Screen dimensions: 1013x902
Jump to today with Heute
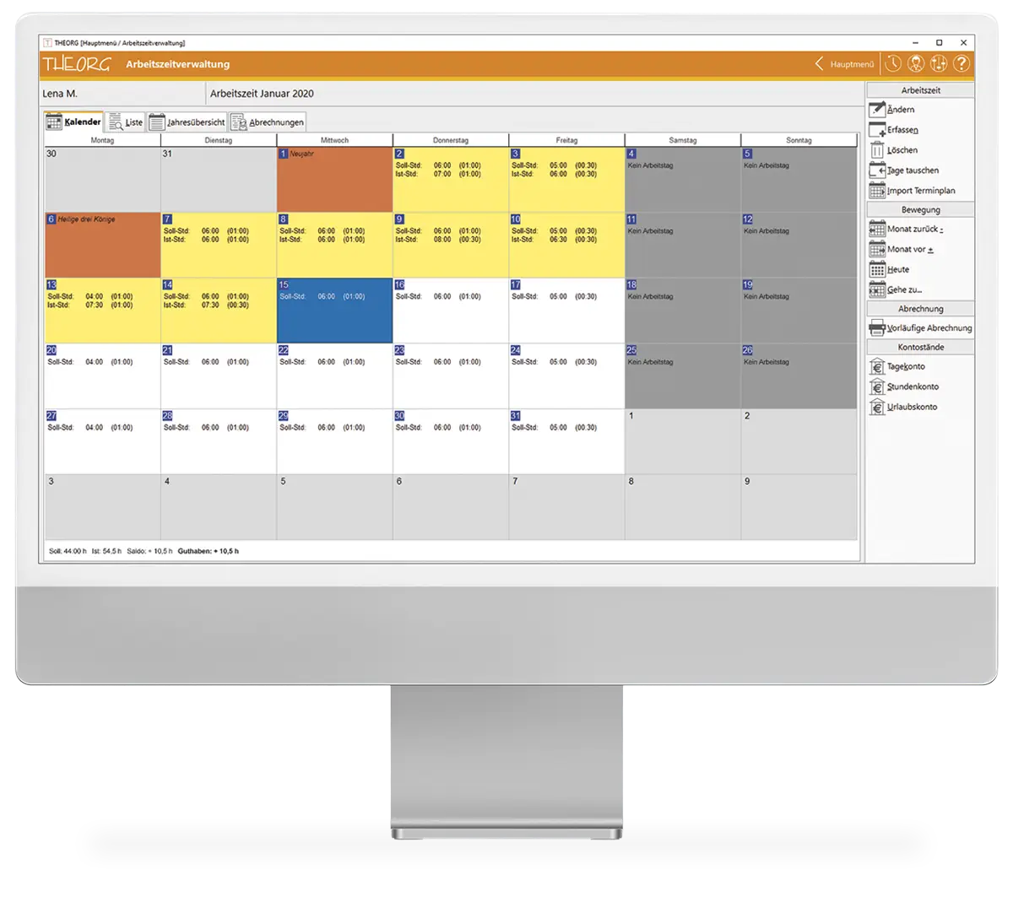pos(897,270)
